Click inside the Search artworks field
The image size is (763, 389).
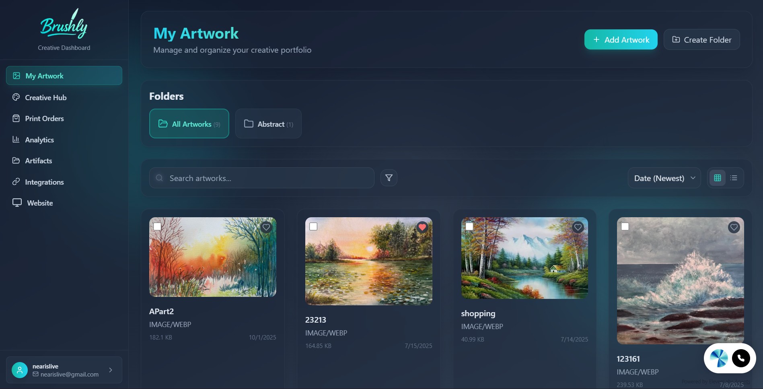[x=261, y=178]
